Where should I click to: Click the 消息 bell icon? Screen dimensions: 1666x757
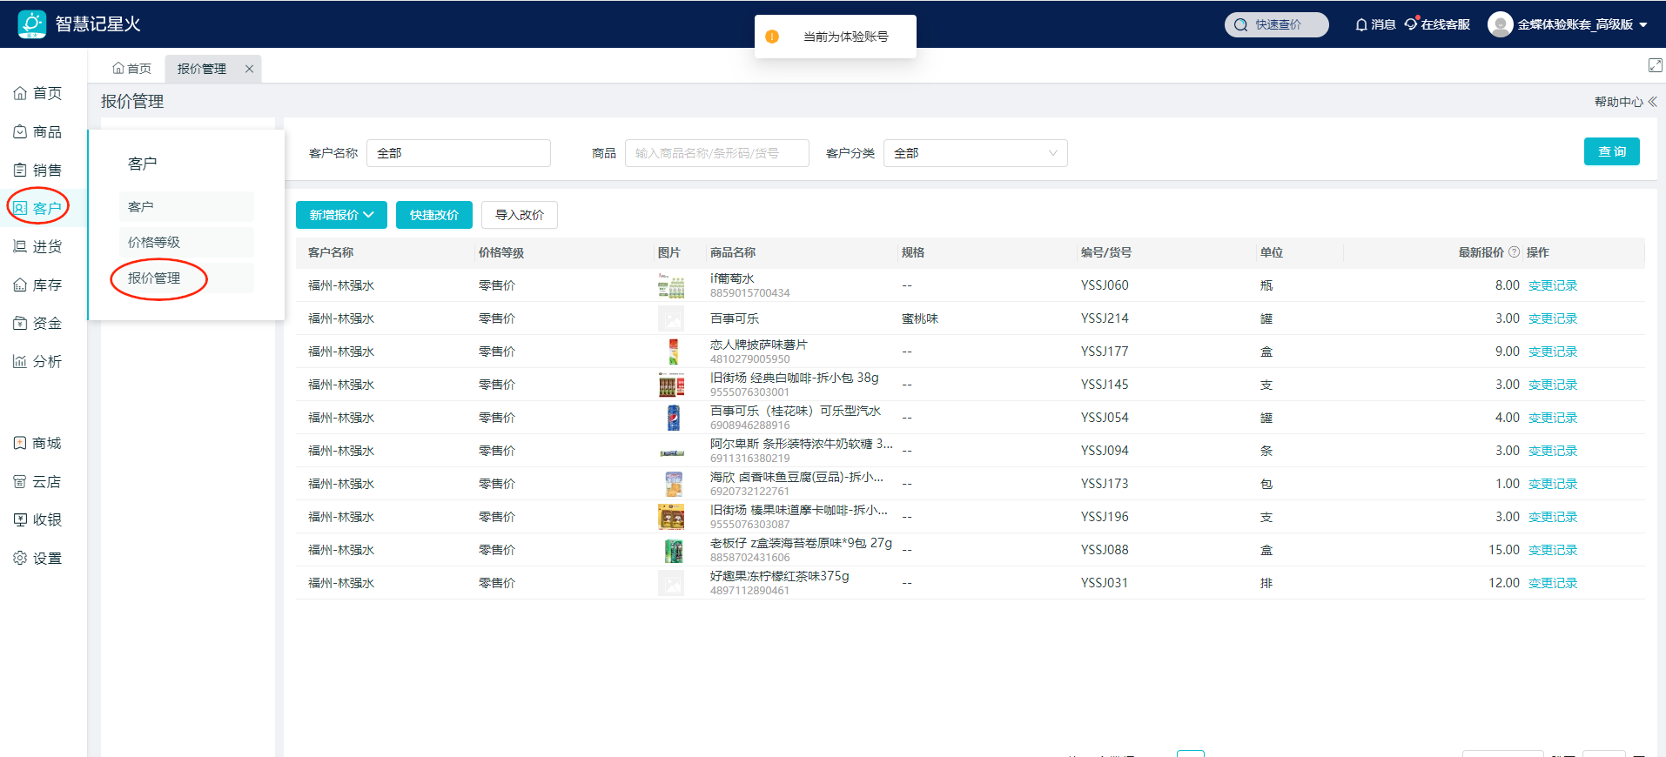[1361, 24]
